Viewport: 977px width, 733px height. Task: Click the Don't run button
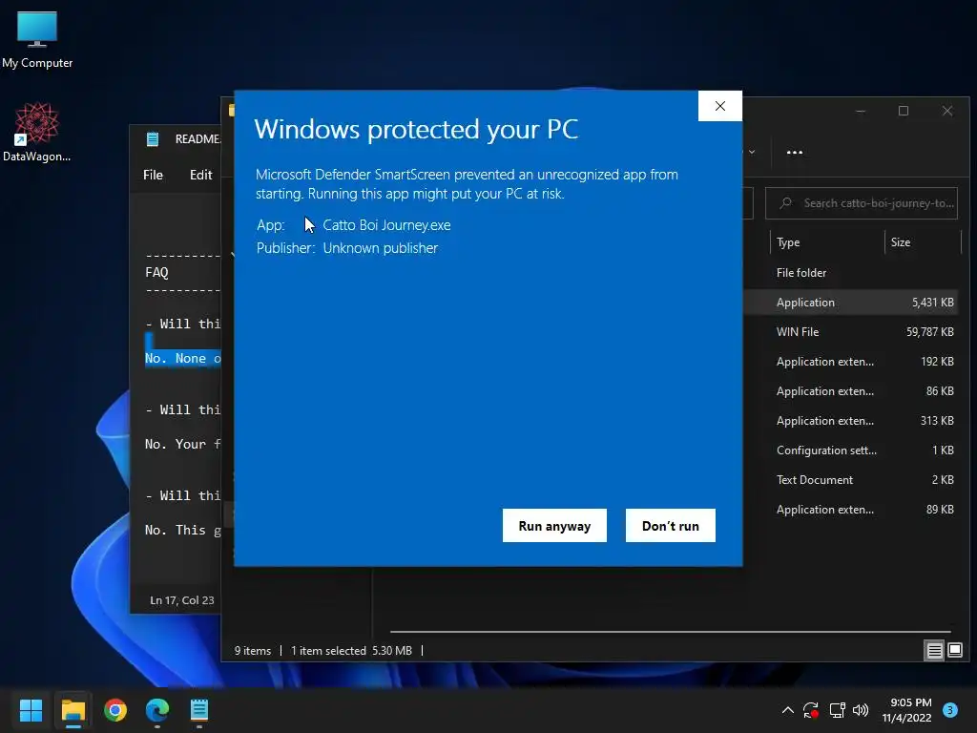tap(671, 526)
